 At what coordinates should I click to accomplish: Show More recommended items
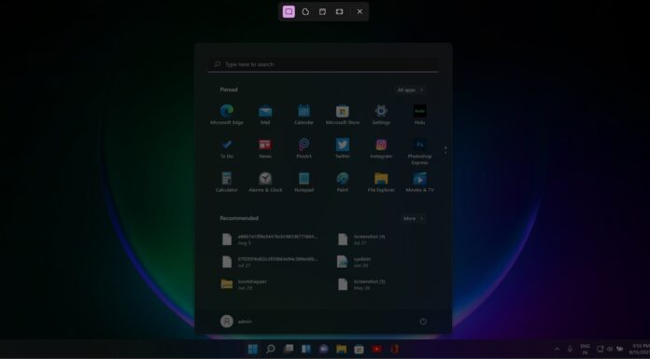click(x=414, y=218)
